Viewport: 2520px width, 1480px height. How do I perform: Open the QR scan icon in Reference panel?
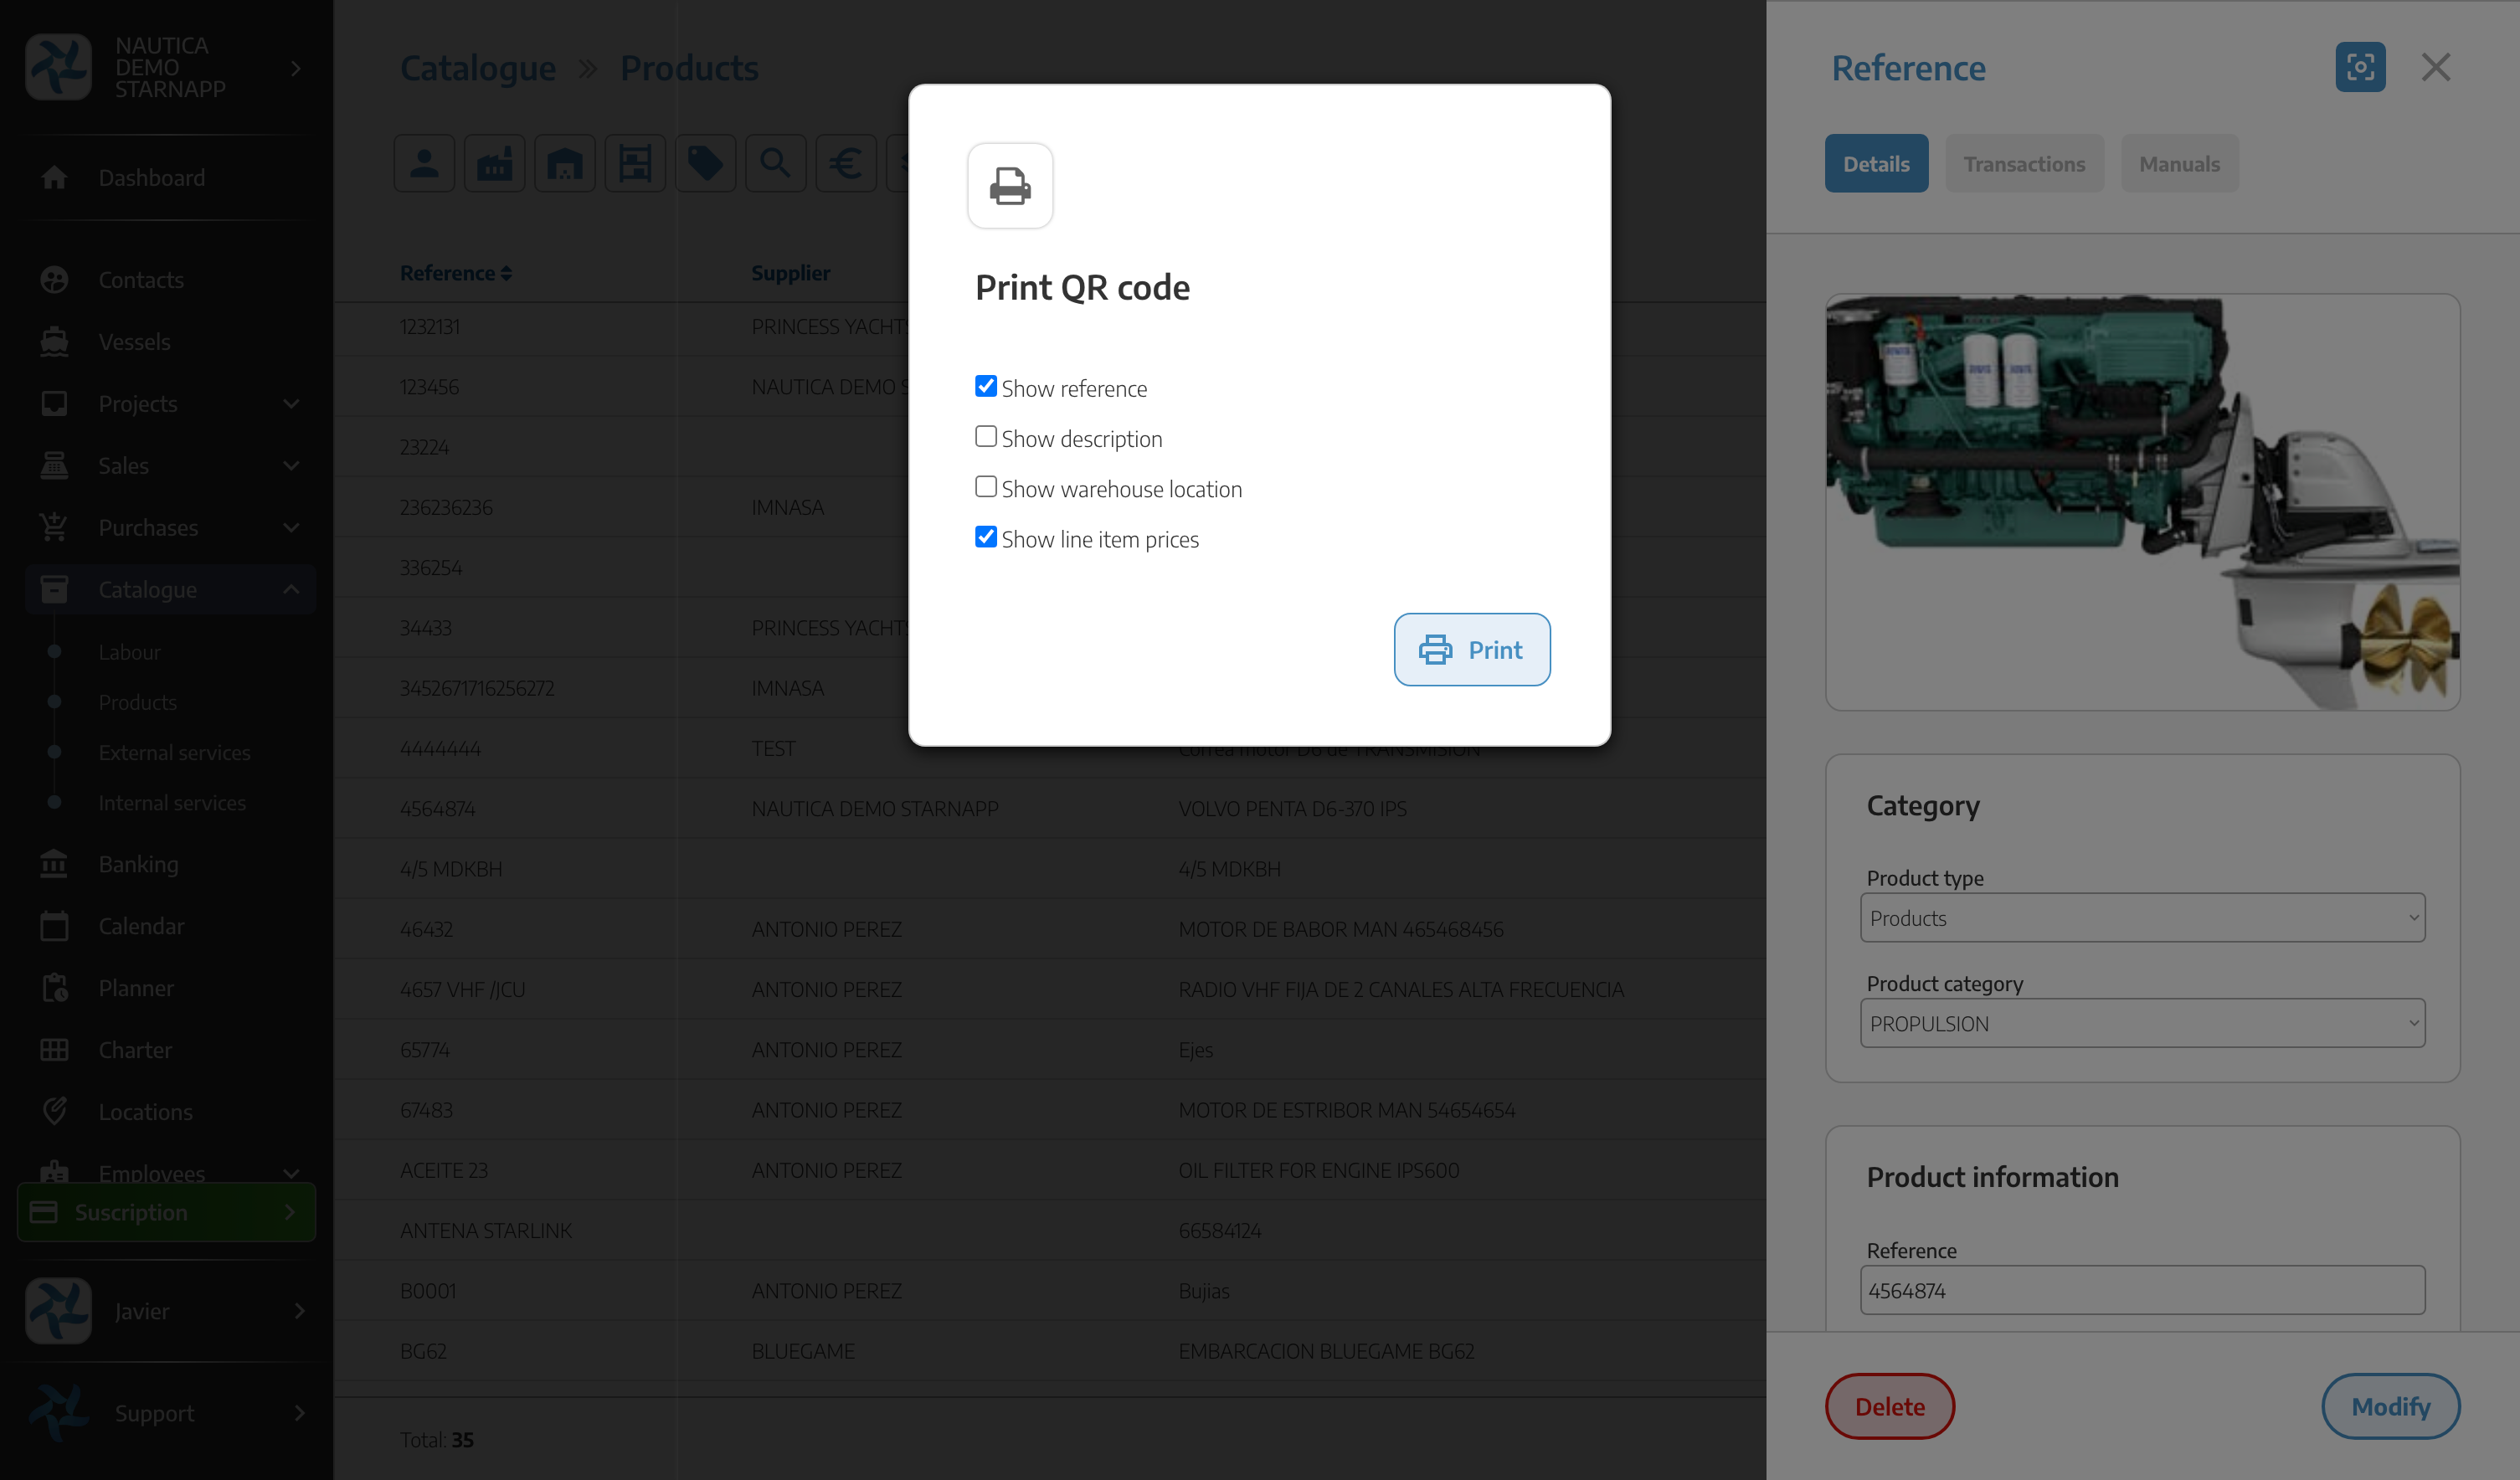point(2359,67)
